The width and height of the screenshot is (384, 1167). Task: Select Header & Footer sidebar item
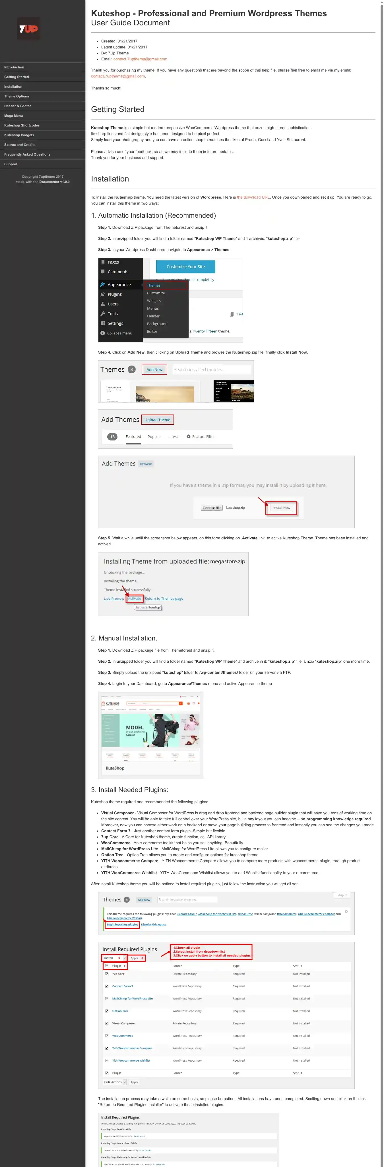[x=42, y=106]
